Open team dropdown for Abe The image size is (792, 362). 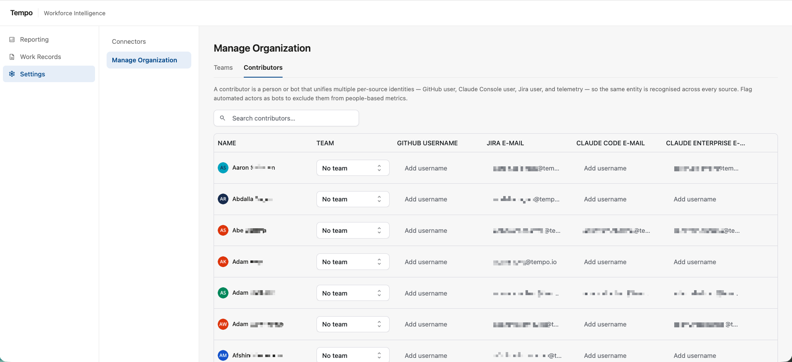coord(353,230)
